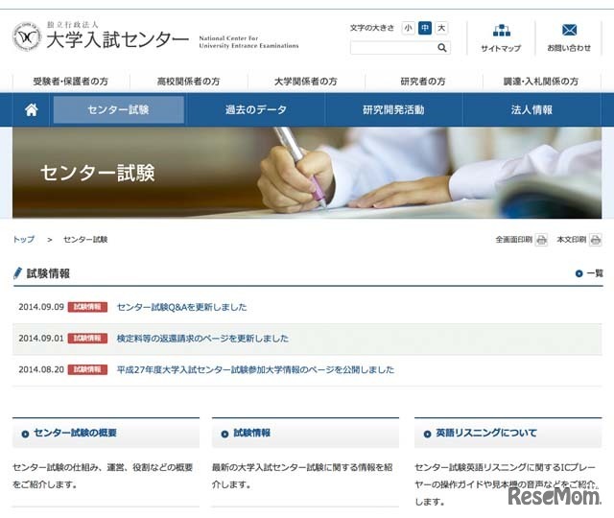The width and height of the screenshot is (614, 518).
Task: Click 文字の大きさ label
Action: click(x=372, y=28)
